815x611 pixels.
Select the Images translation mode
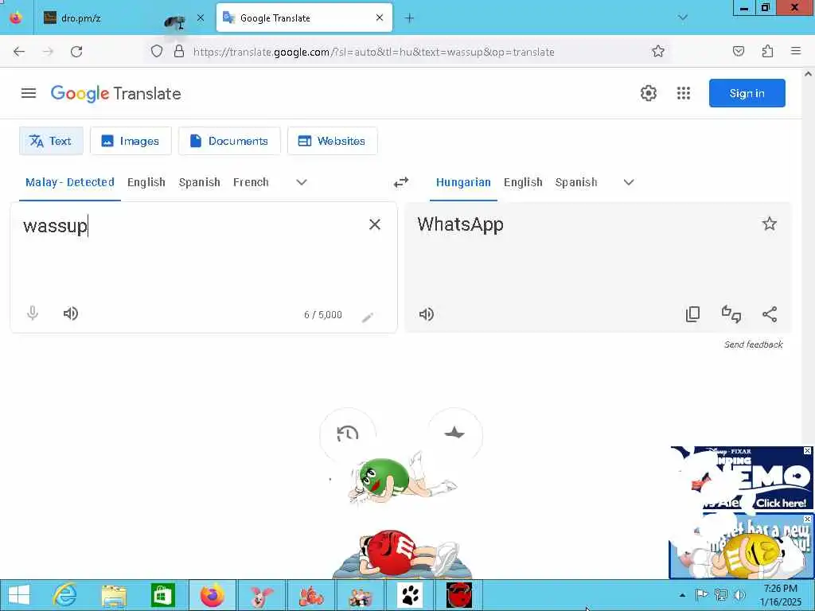pos(131,141)
